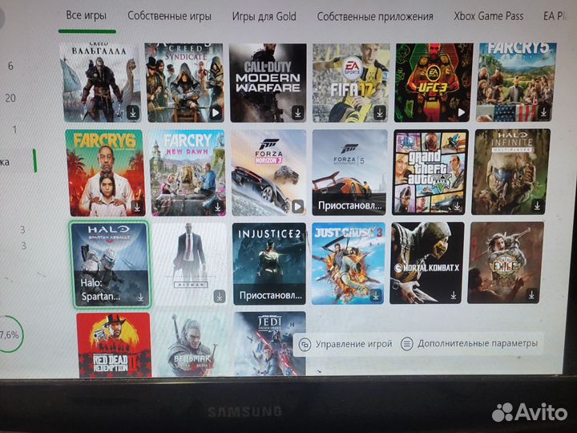
Task: Select the Call of Duty Modern Warfare cover
Action: [268, 83]
